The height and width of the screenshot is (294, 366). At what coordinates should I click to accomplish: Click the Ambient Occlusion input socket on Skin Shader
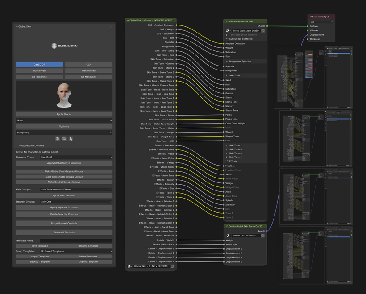click(x=223, y=43)
